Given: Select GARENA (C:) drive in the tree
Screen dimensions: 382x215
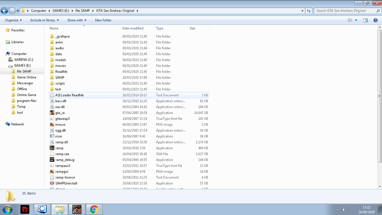Looking at the screenshot, I should [24, 60].
